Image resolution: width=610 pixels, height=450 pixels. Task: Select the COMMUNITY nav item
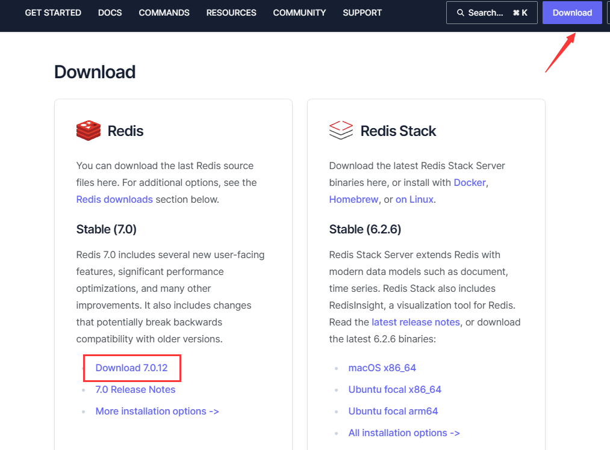[x=299, y=13]
